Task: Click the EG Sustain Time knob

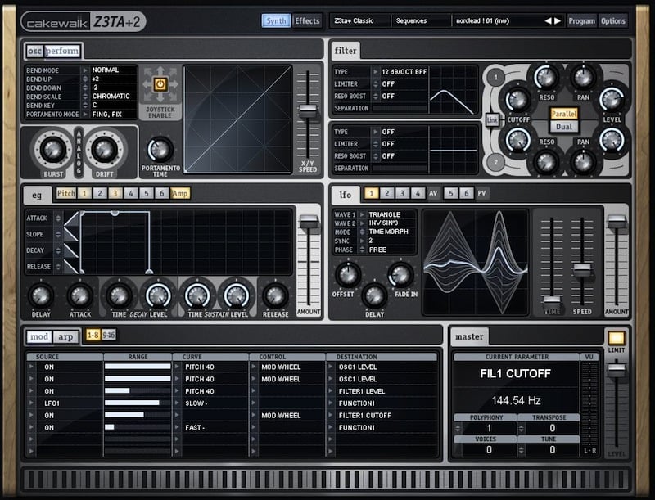Action: [197, 295]
